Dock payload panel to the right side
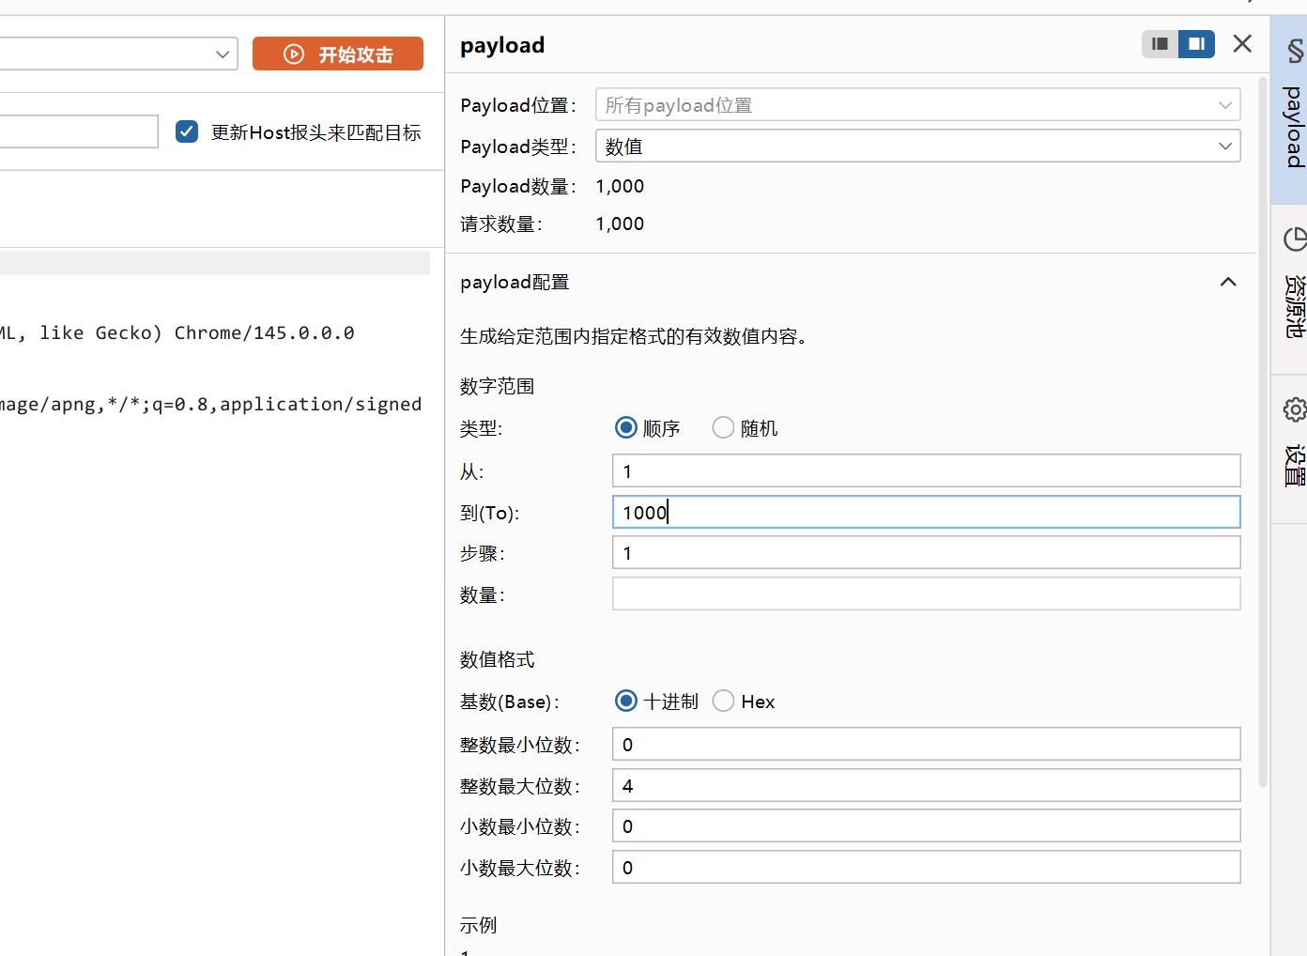1307x956 pixels. 1196,44
